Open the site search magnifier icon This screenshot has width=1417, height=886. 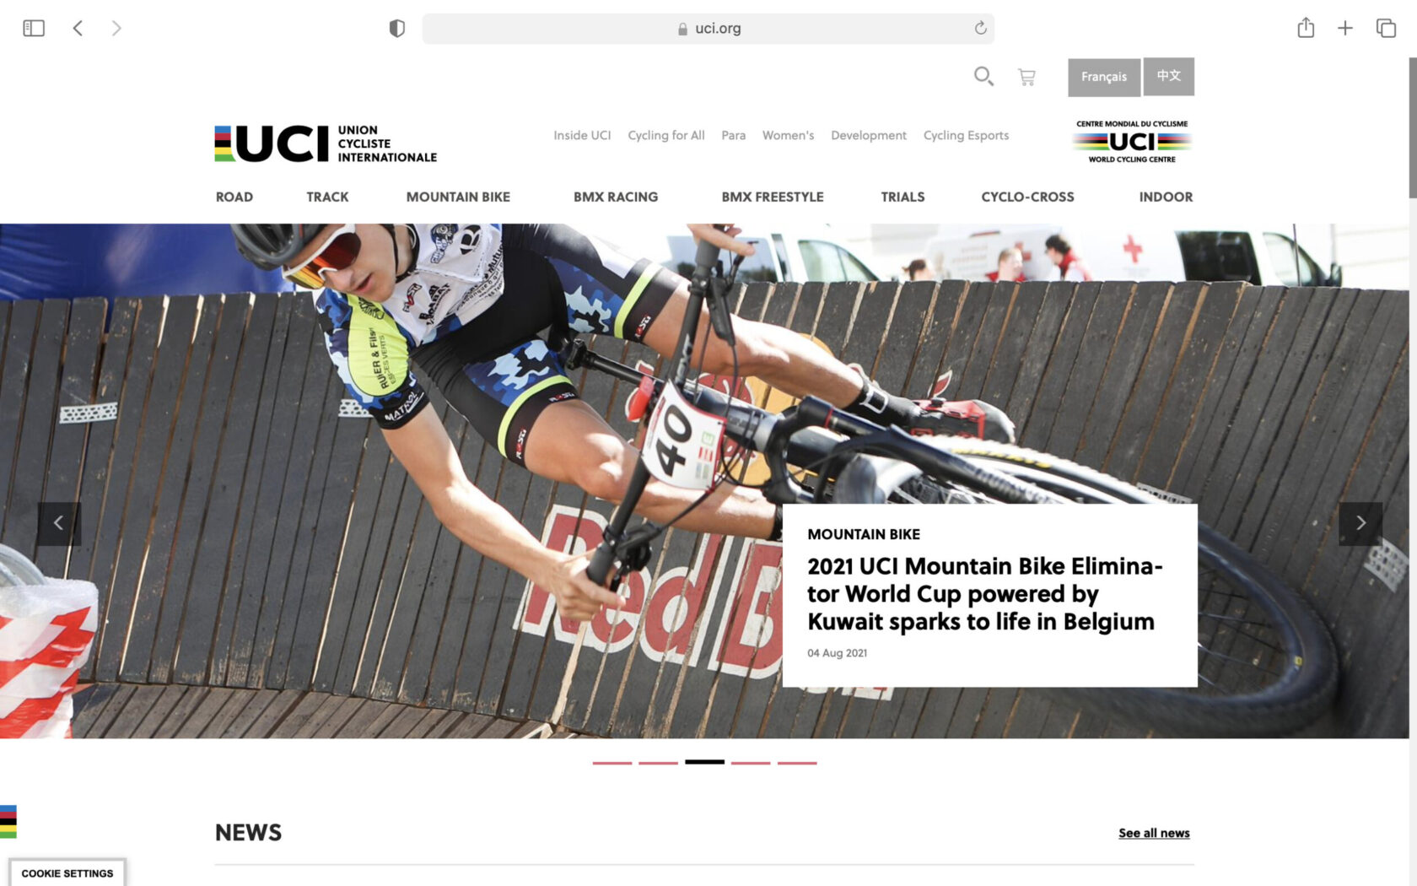click(983, 77)
